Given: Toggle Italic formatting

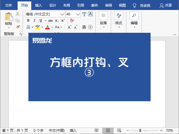Looking at the screenshot, I should (x=34, y=21).
